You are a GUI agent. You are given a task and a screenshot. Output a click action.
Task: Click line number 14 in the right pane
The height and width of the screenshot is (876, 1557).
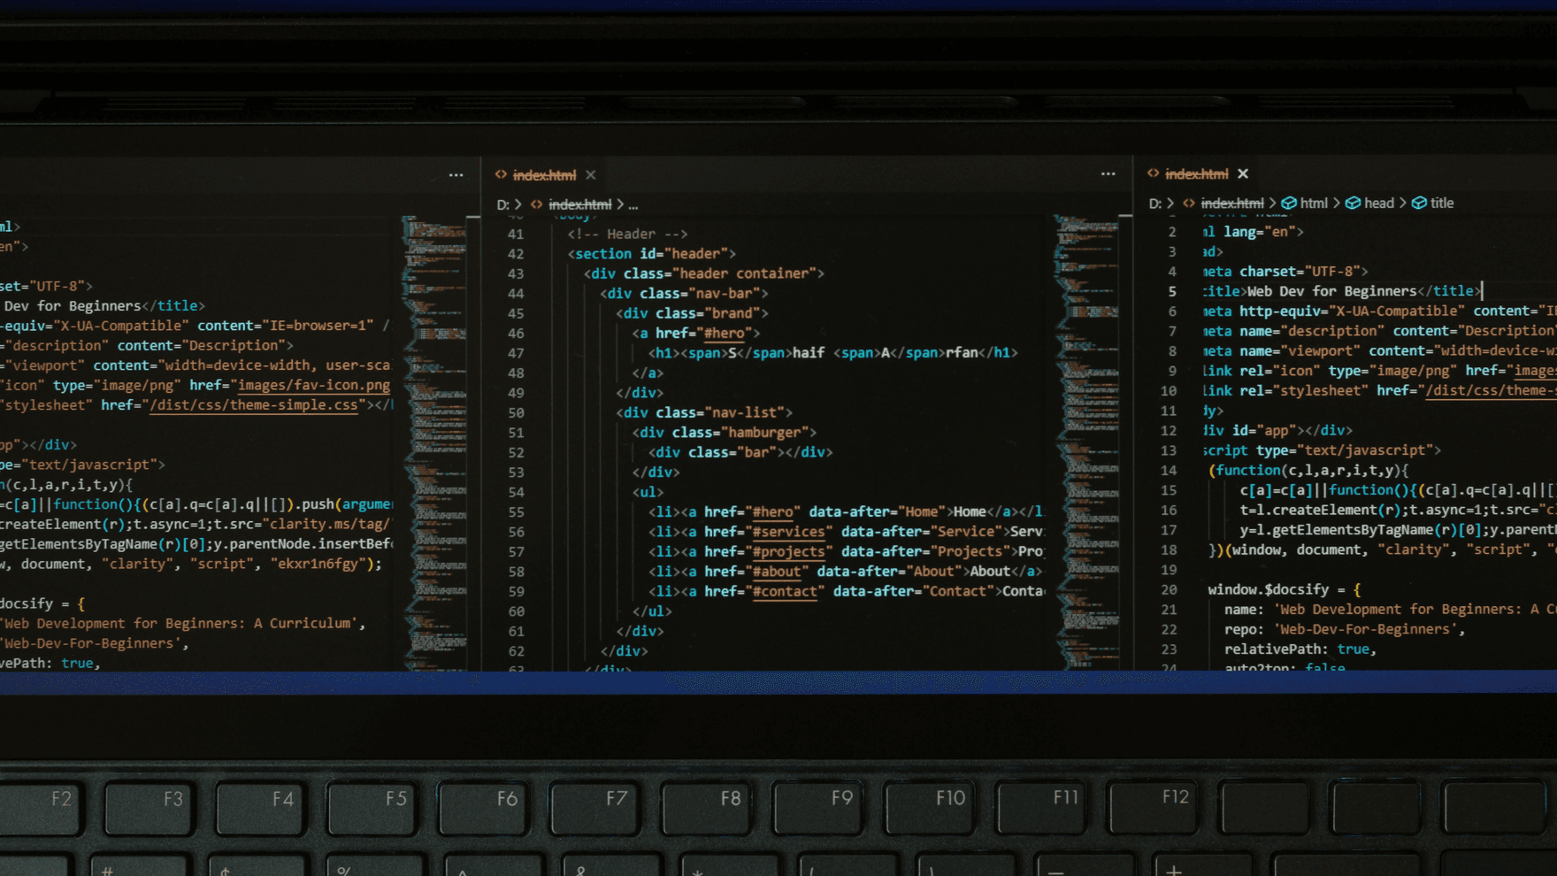(1169, 470)
